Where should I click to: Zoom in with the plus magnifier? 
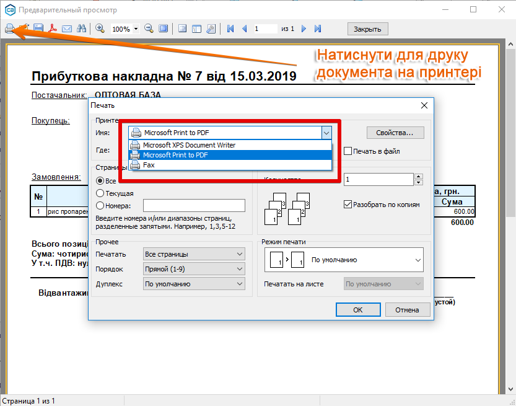[100, 29]
